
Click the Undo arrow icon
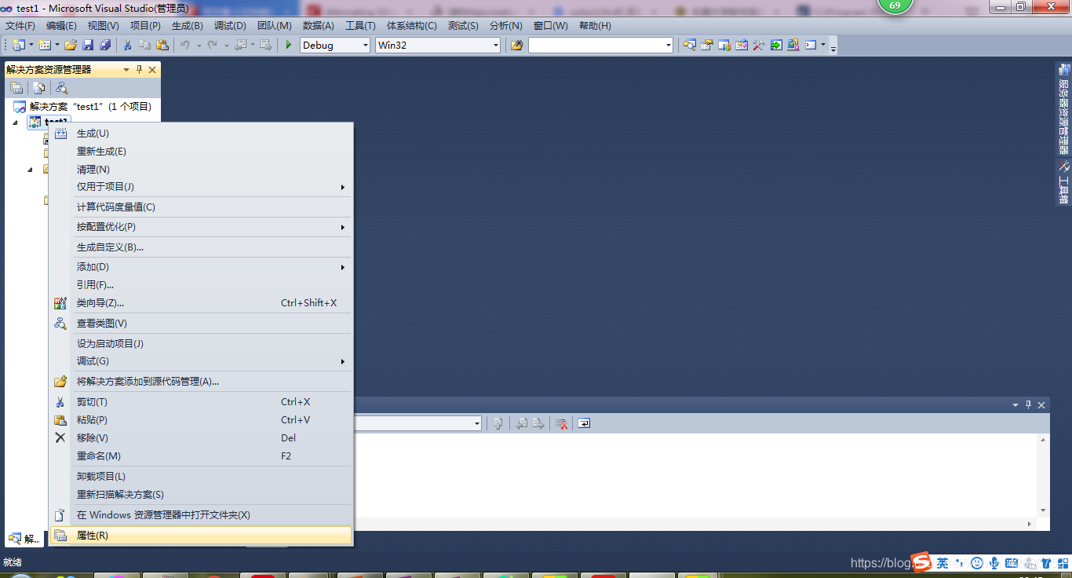(x=184, y=45)
